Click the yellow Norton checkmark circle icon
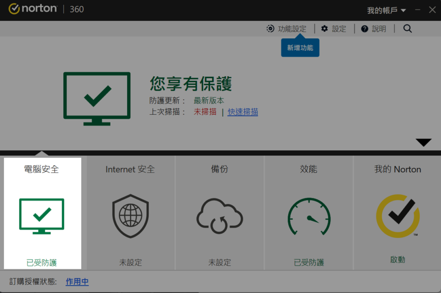 pyautogui.click(x=398, y=216)
